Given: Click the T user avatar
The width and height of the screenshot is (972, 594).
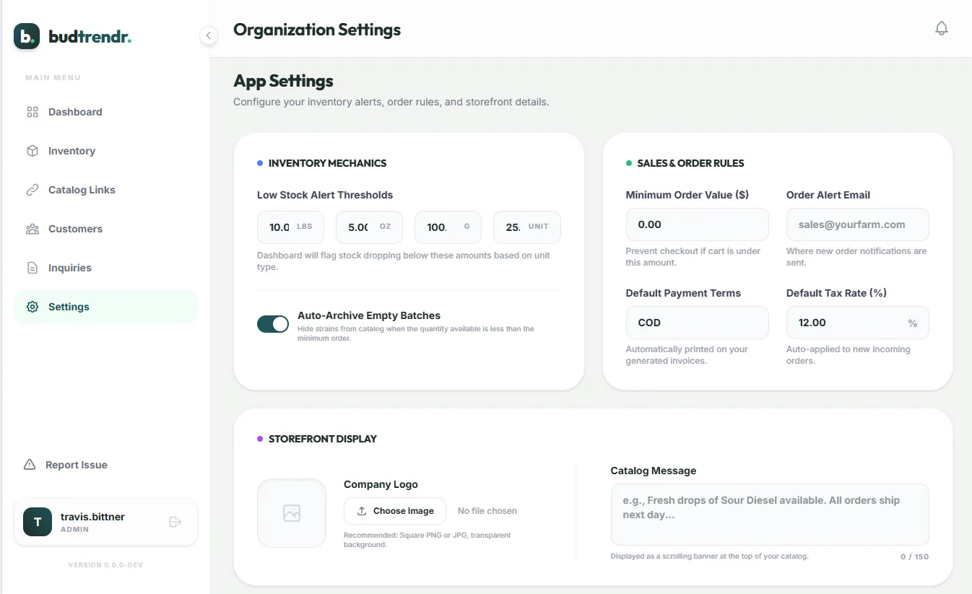Looking at the screenshot, I should [38, 522].
